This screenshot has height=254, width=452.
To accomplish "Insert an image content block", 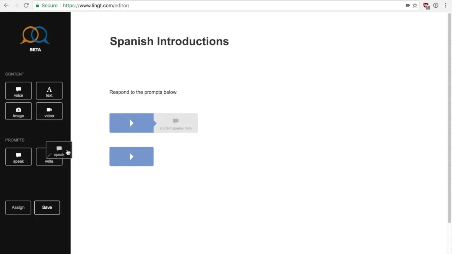I will pos(18,111).
